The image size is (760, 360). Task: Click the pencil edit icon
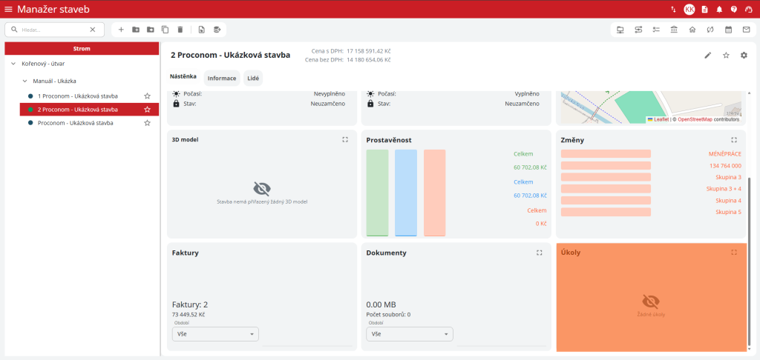[x=708, y=56]
